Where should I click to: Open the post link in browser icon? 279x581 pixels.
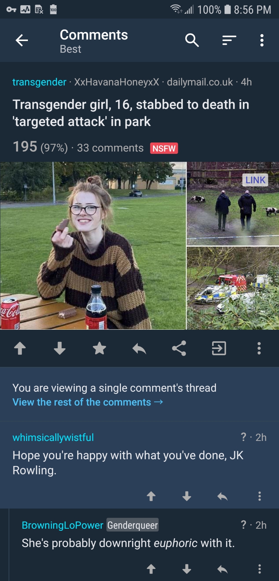[219, 348]
